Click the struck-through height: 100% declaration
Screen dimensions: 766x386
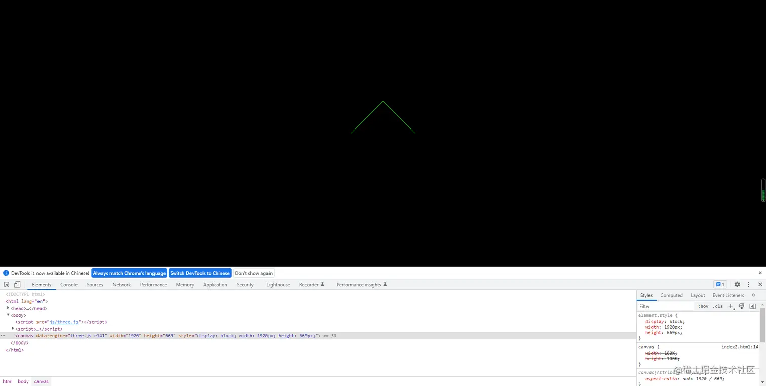click(662, 358)
